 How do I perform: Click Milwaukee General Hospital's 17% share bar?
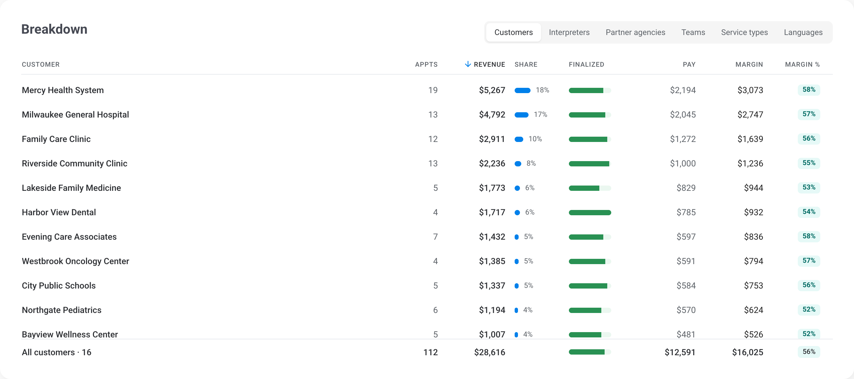click(522, 115)
